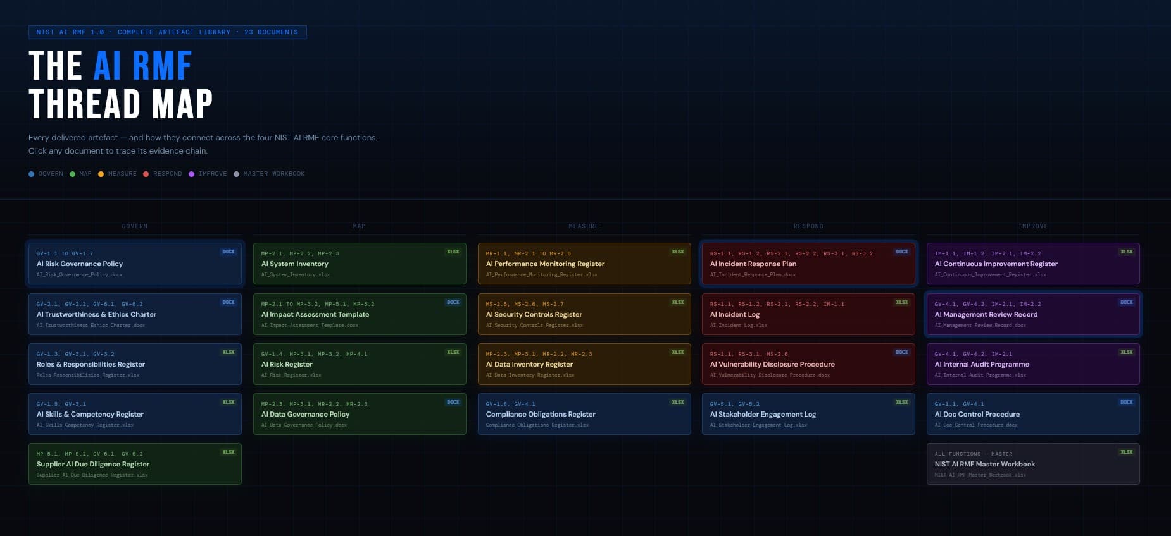Select AI Continuous Improvement Register card
The image size is (1171, 536).
coord(1033,264)
